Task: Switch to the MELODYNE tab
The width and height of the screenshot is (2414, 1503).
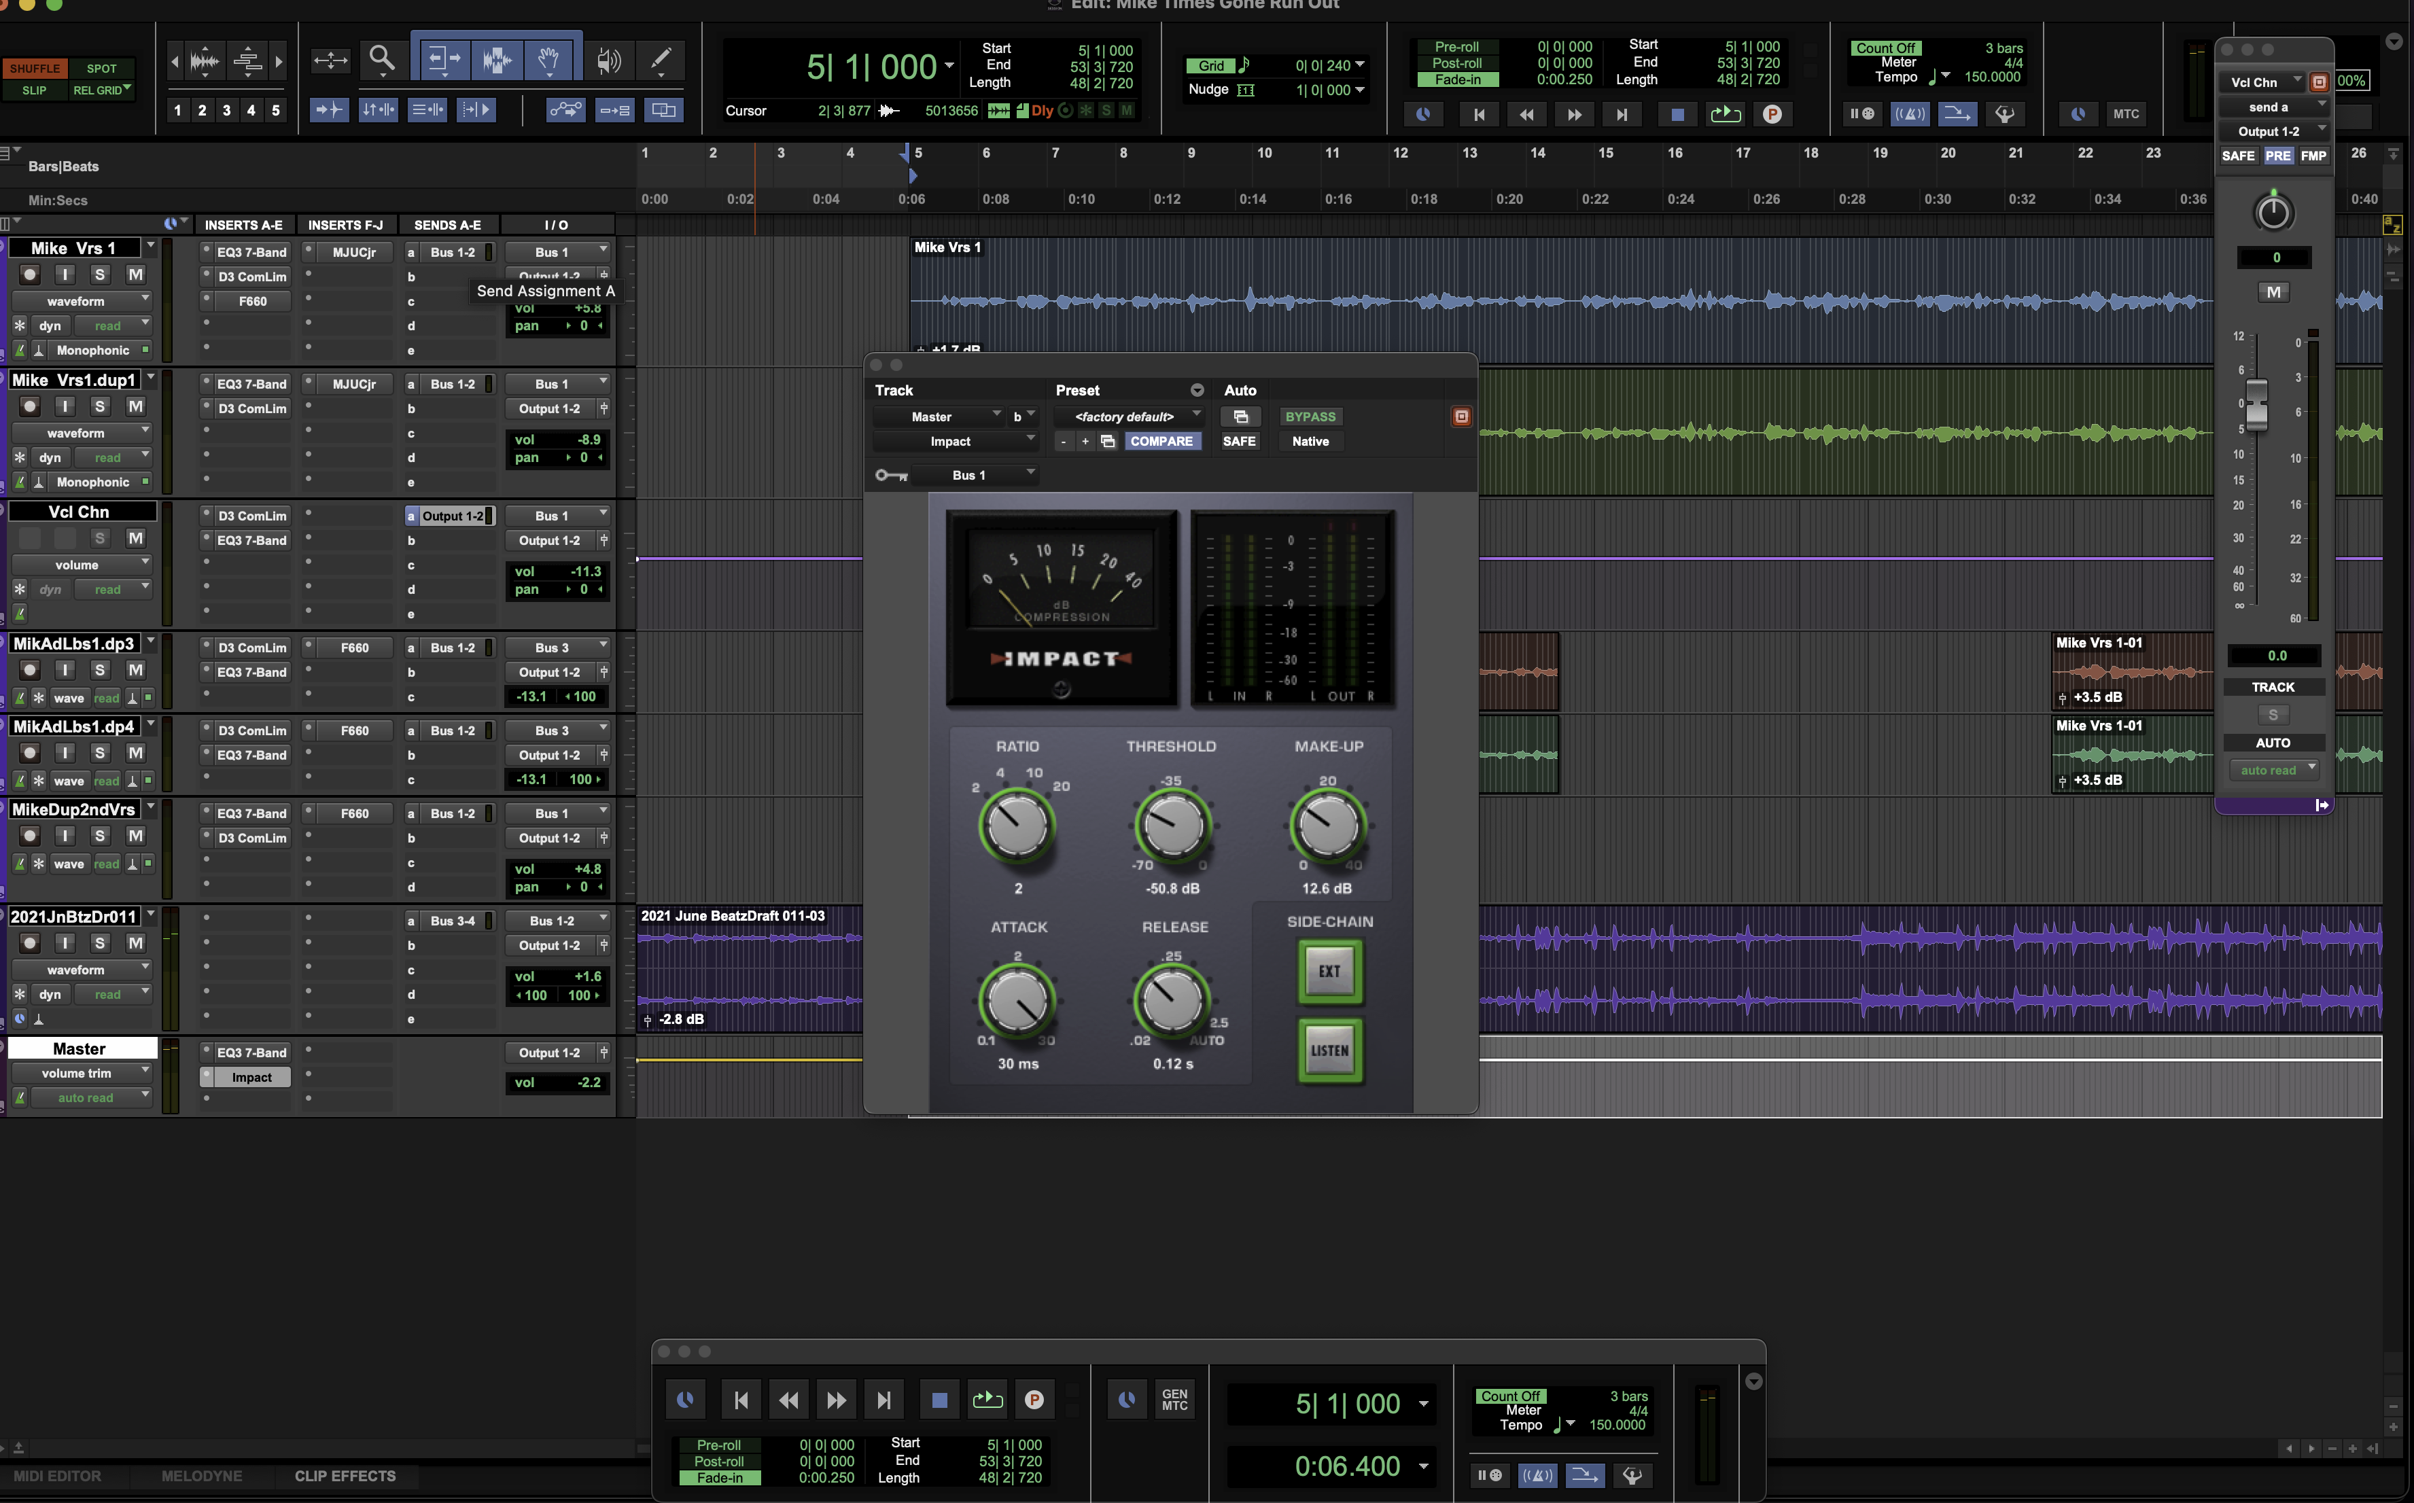Action: pos(202,1476)
